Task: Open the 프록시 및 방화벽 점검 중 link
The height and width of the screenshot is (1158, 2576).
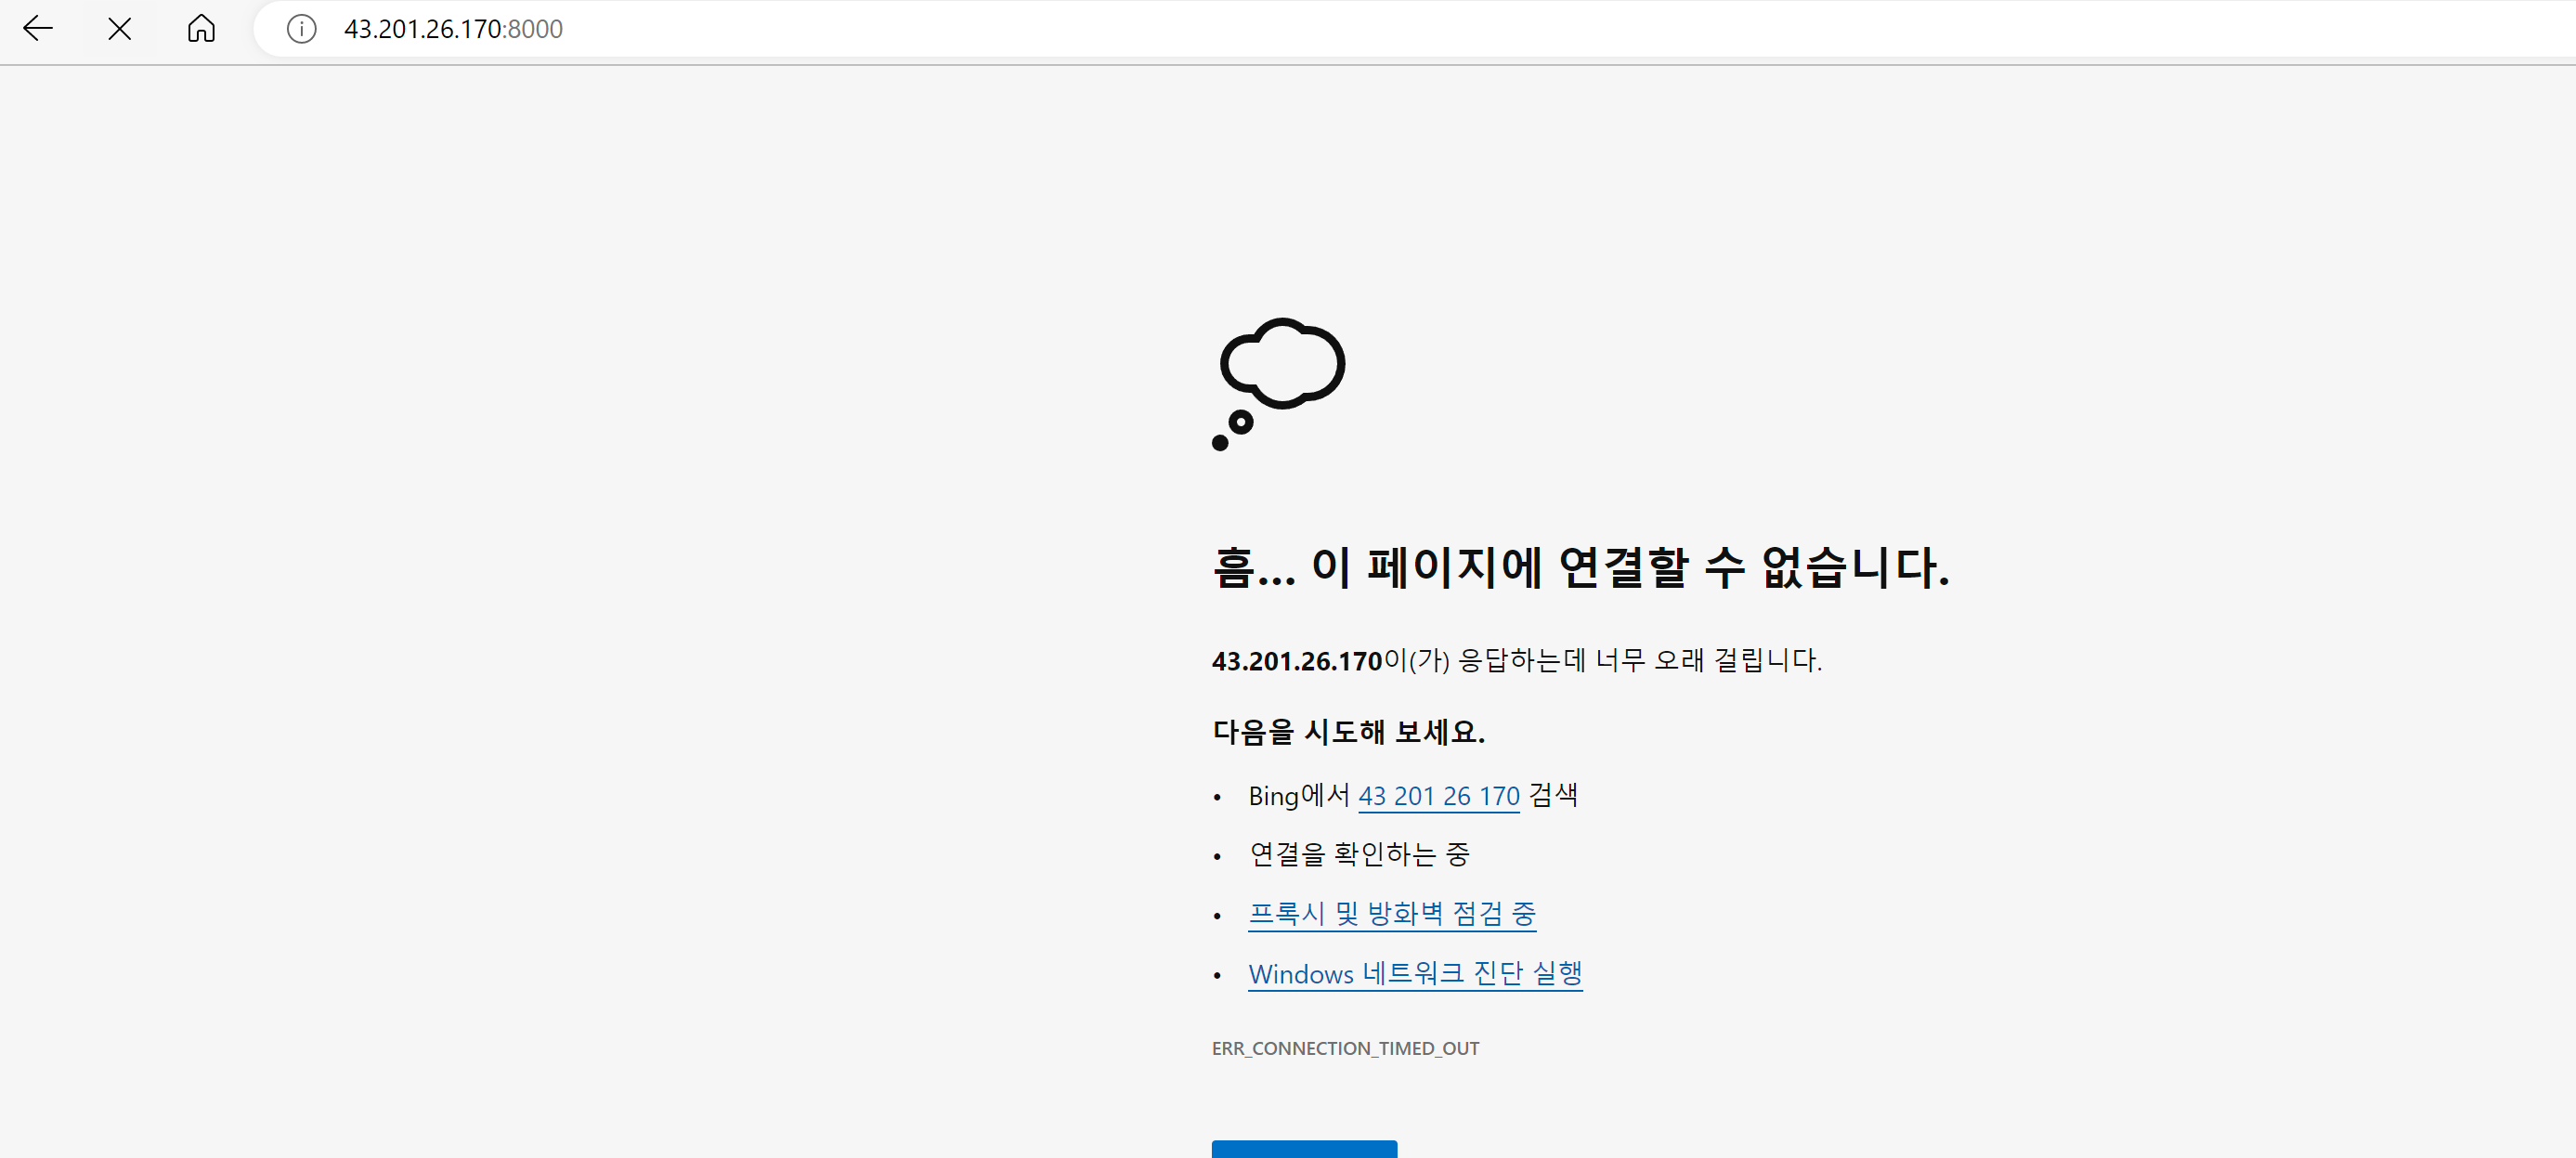Action: pos(1391,913)
